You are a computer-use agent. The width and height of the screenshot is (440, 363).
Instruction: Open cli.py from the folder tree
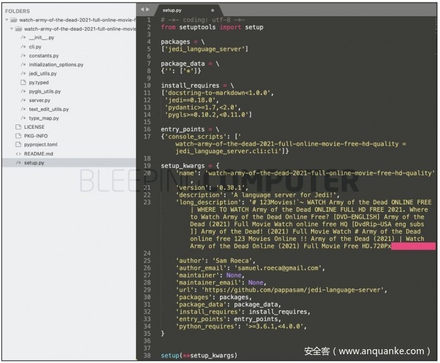click(35, 47)
